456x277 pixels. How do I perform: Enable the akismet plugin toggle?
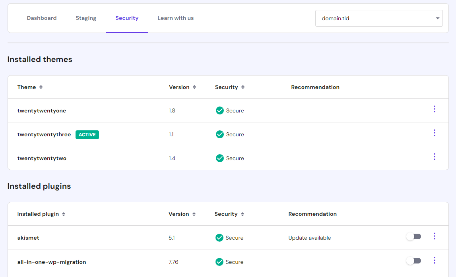point(413,236)
